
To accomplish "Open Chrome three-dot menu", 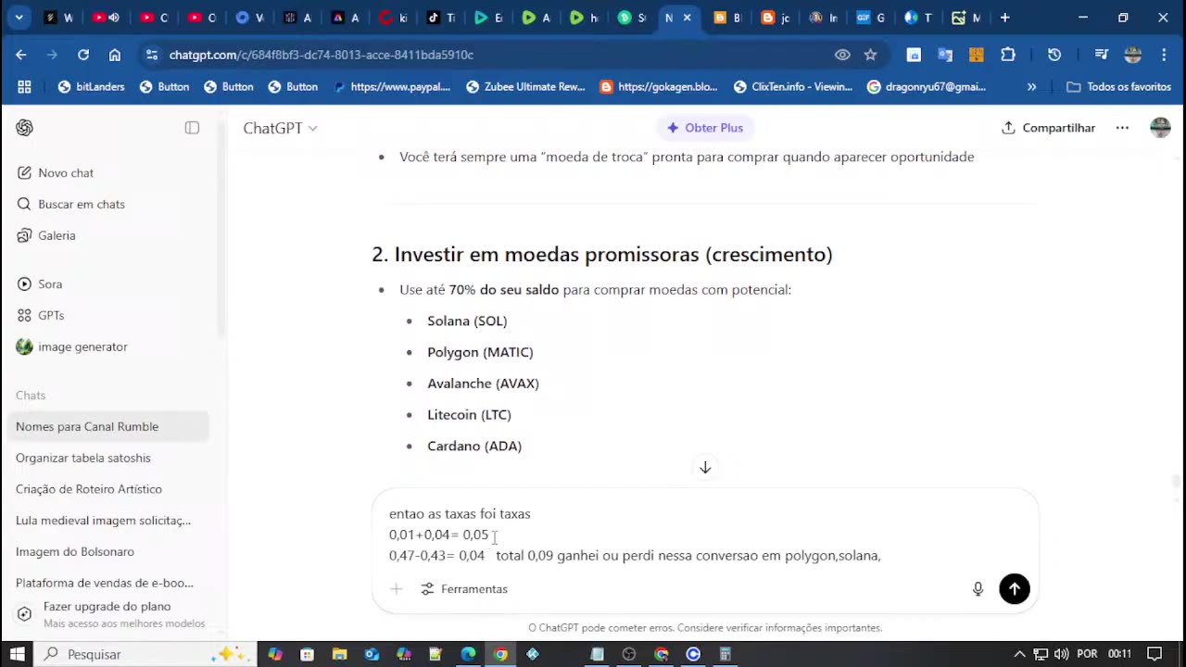I will [1164, 55].
